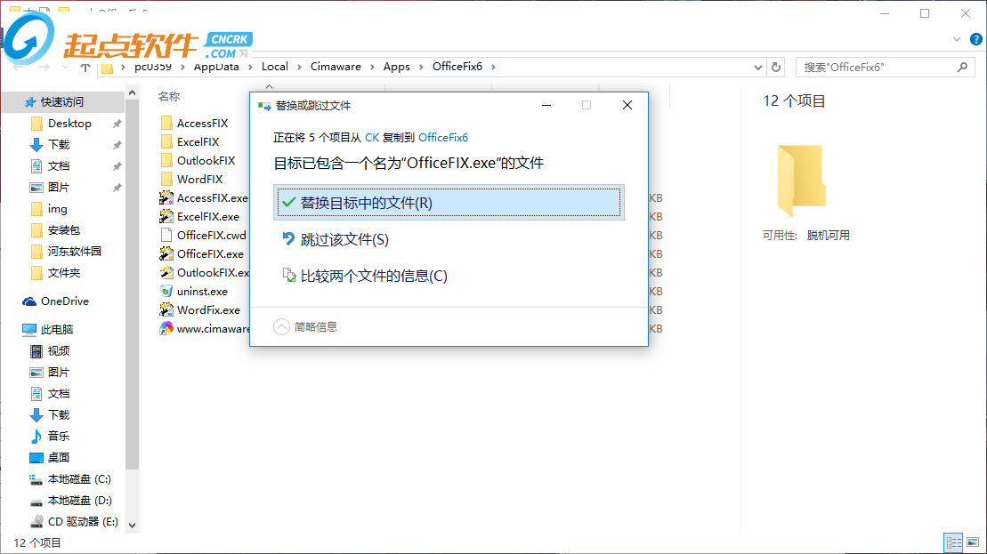Click the Local breadcrumb segment
987x554 pixels.
pyautogui.click(x=275, y=67)
